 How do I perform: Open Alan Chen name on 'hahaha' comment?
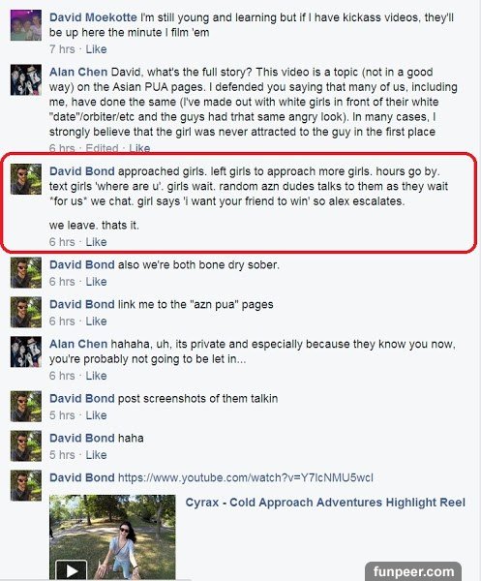78,344
